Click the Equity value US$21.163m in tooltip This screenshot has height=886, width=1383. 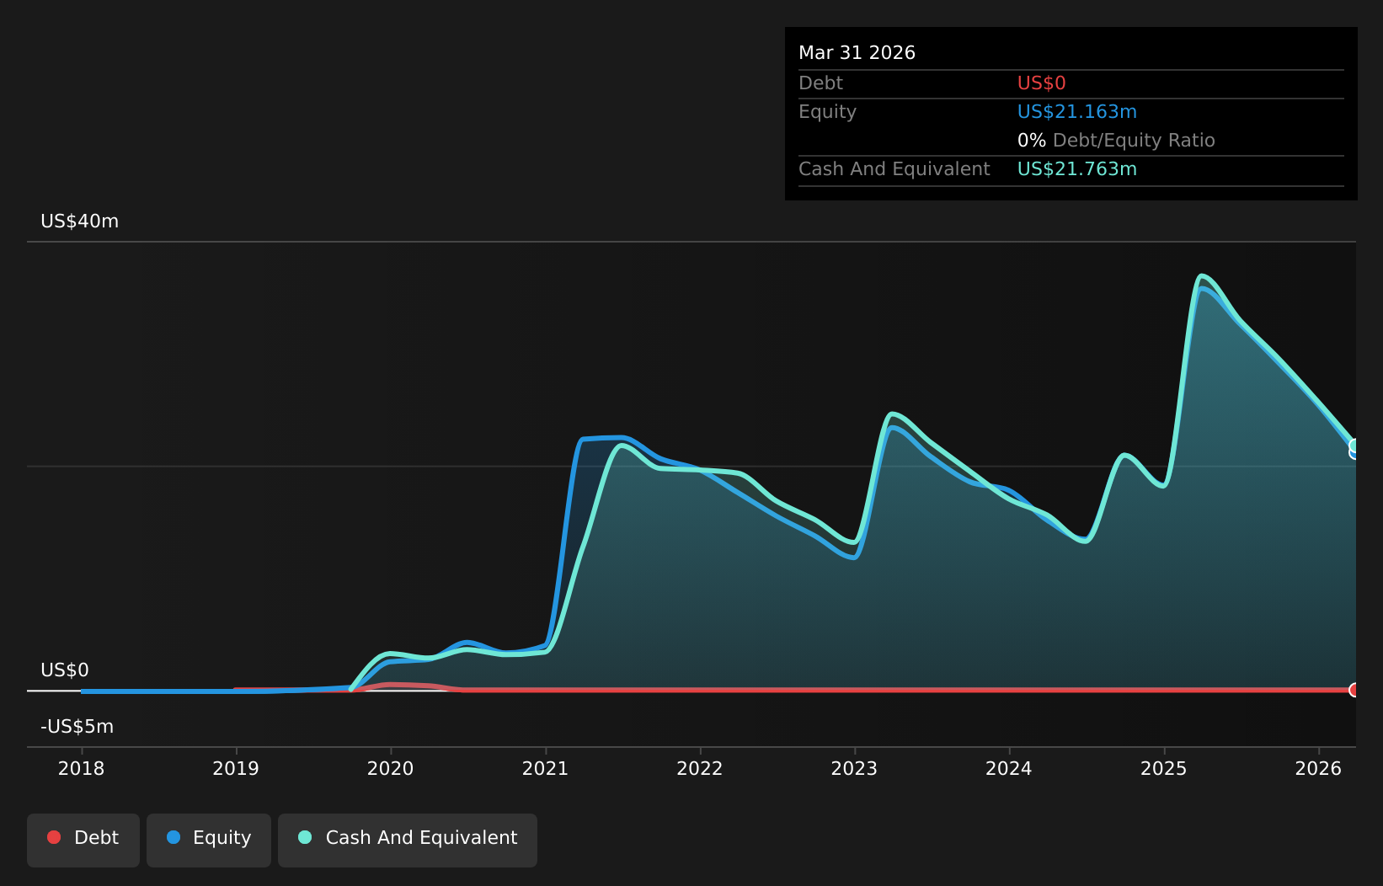(1076, 112)
